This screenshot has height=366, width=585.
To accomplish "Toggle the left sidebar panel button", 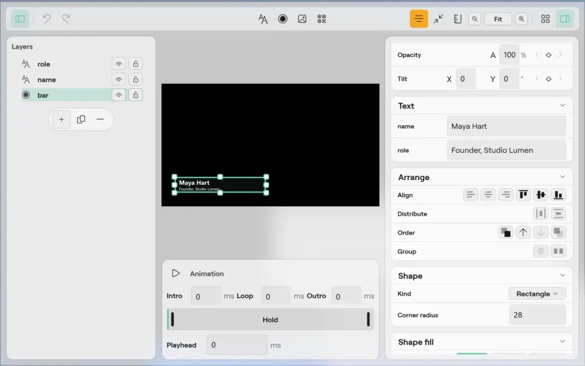I will pos(20,19).
